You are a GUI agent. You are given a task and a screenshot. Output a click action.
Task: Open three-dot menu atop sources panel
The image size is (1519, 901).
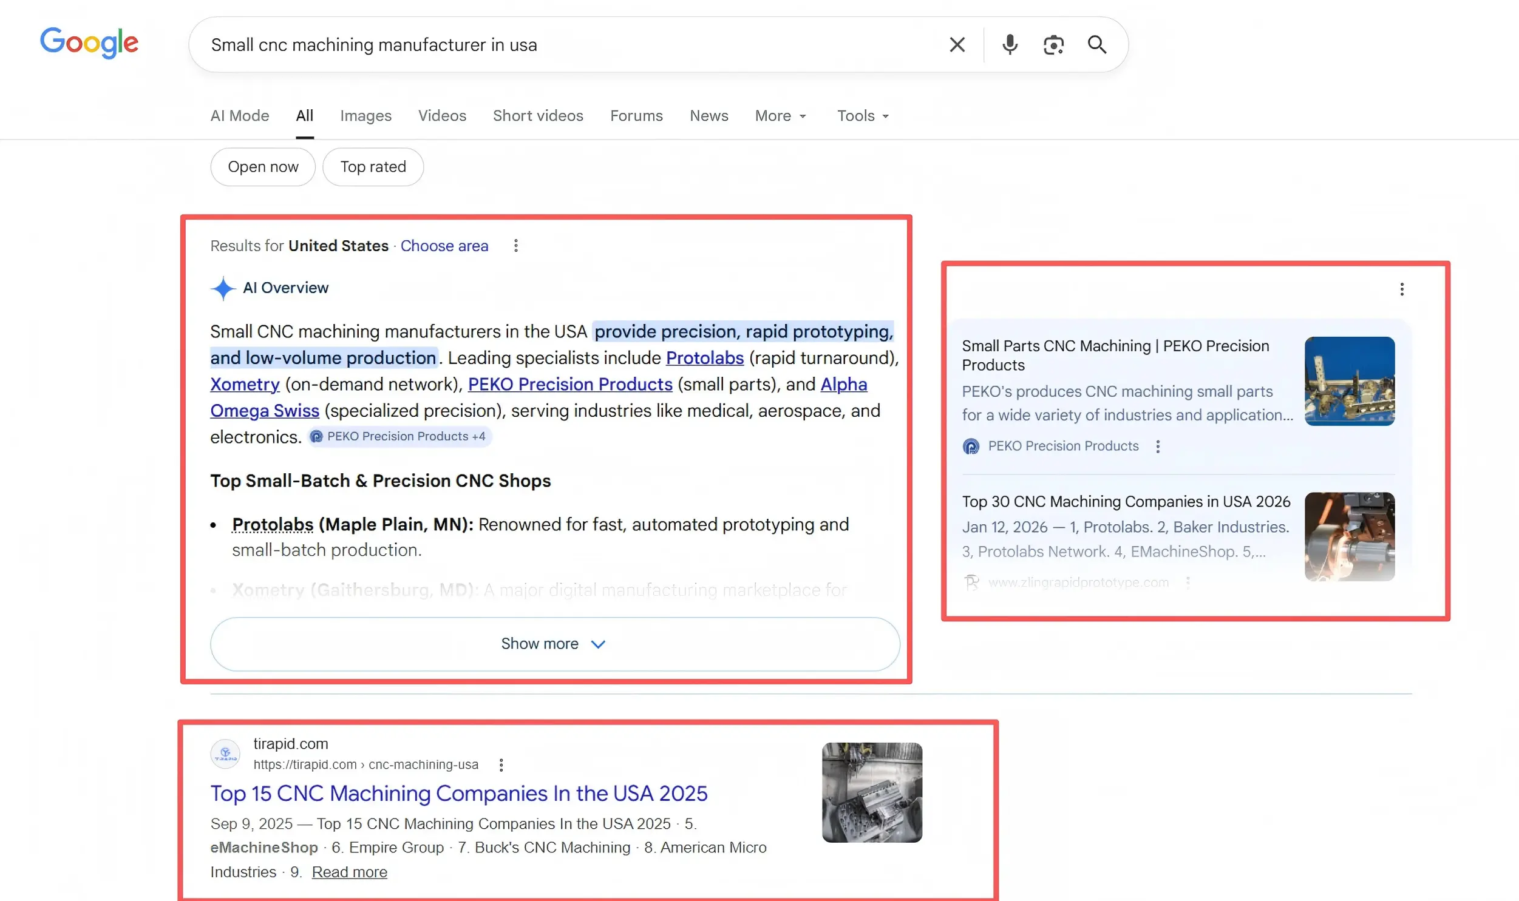[1402, 289]
